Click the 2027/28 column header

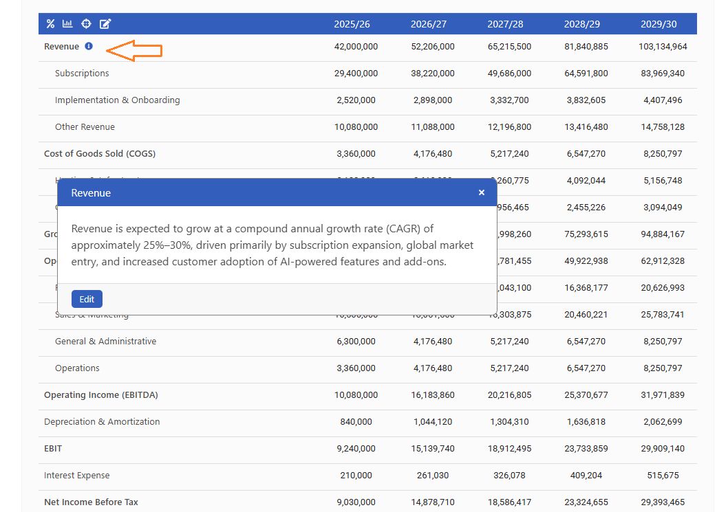[x=505, y=24]
